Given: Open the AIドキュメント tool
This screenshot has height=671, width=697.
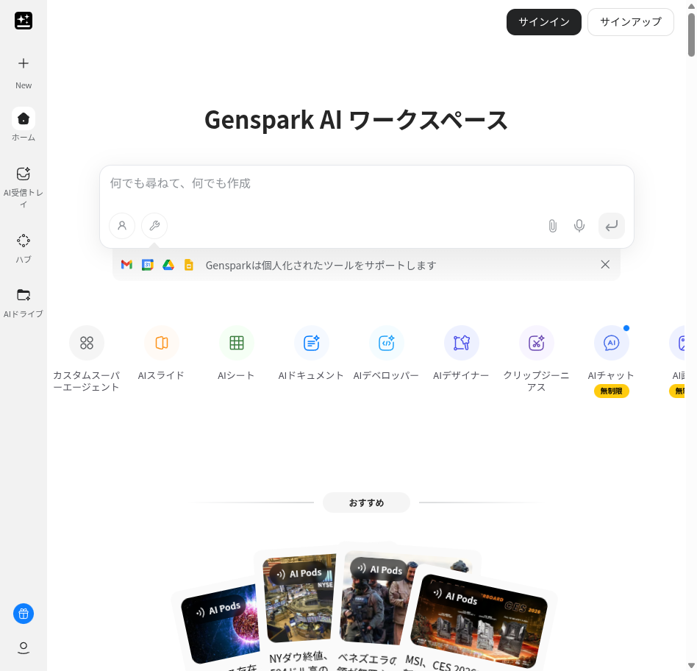Looking at the screenshot, I should click(x=311, y=343).
